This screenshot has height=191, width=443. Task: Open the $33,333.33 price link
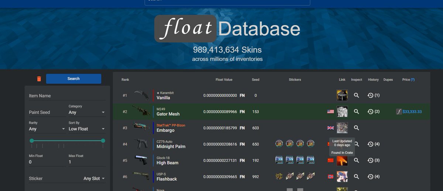tap(412, 111)
